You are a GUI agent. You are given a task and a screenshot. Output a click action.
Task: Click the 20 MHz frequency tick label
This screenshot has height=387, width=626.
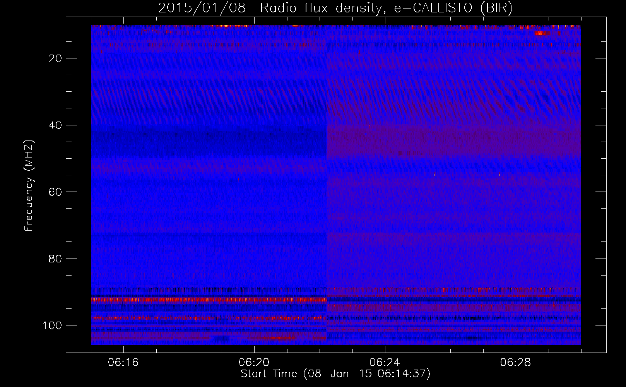point(56,58)
